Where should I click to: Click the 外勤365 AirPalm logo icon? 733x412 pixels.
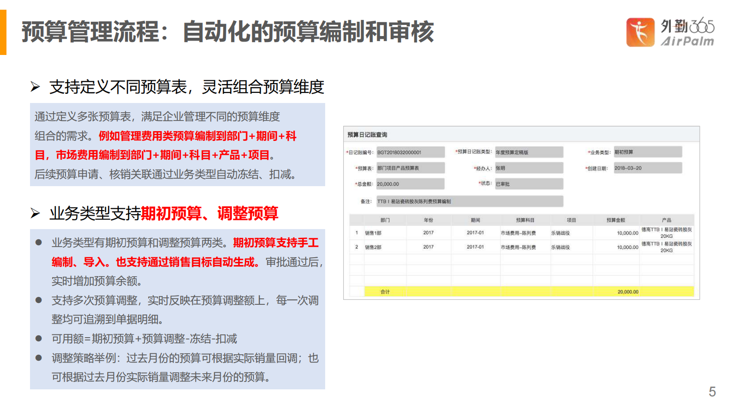pos(640,32)
